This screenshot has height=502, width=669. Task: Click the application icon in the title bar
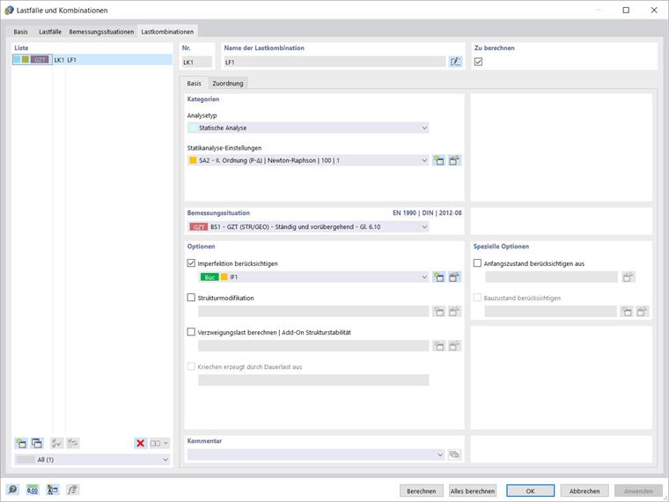click(x=9, y=11)
